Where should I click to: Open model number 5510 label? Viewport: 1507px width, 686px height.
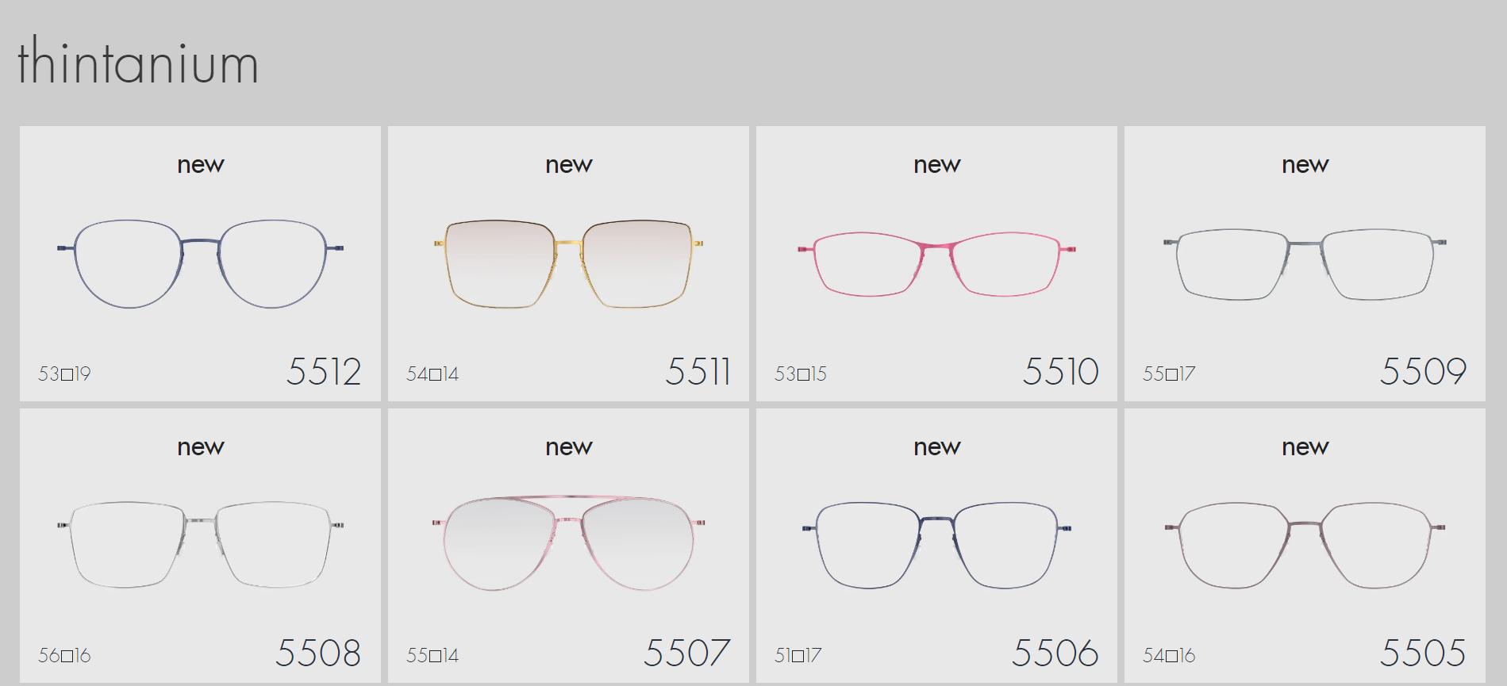[1060, 371]
